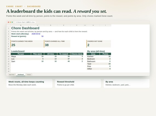Select the Leo name cell
Viewport: 156px width, 116px height.
[x=21, y=59]
